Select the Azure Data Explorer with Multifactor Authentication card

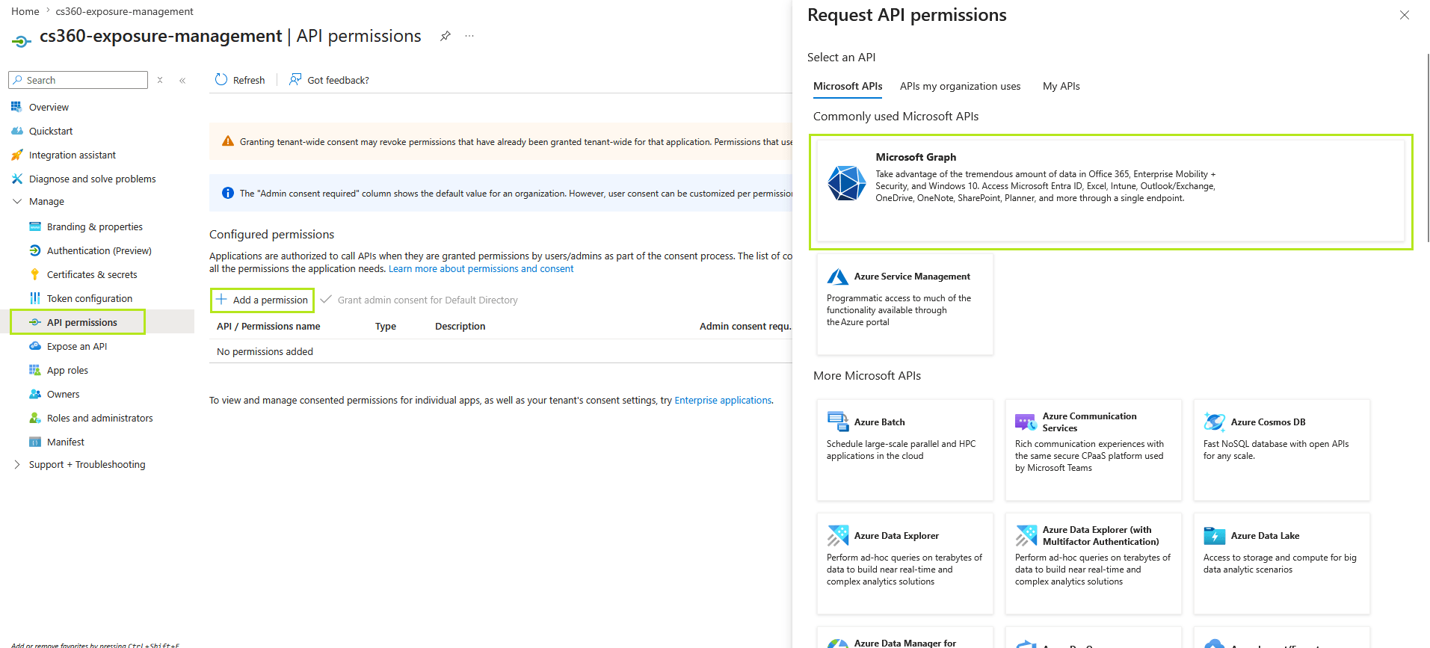pos(1094,564)
